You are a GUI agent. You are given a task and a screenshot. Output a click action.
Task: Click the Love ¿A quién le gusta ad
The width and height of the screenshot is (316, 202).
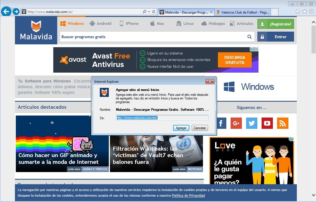click(252, 160)
